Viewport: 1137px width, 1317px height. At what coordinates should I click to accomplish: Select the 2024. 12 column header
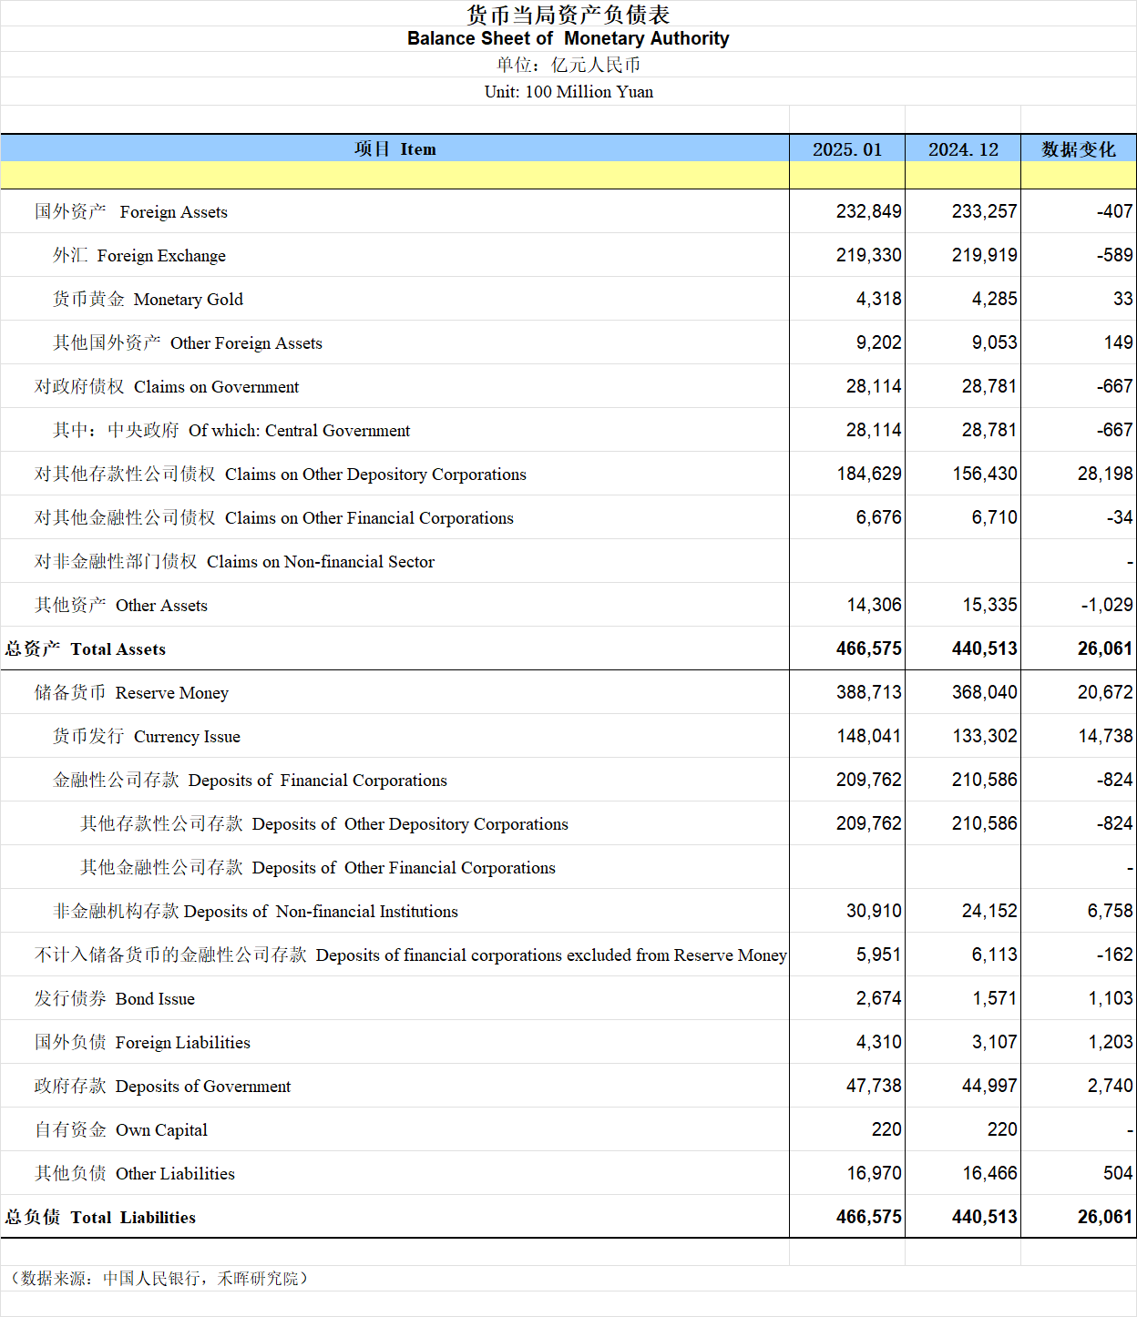tap(962, 149)
